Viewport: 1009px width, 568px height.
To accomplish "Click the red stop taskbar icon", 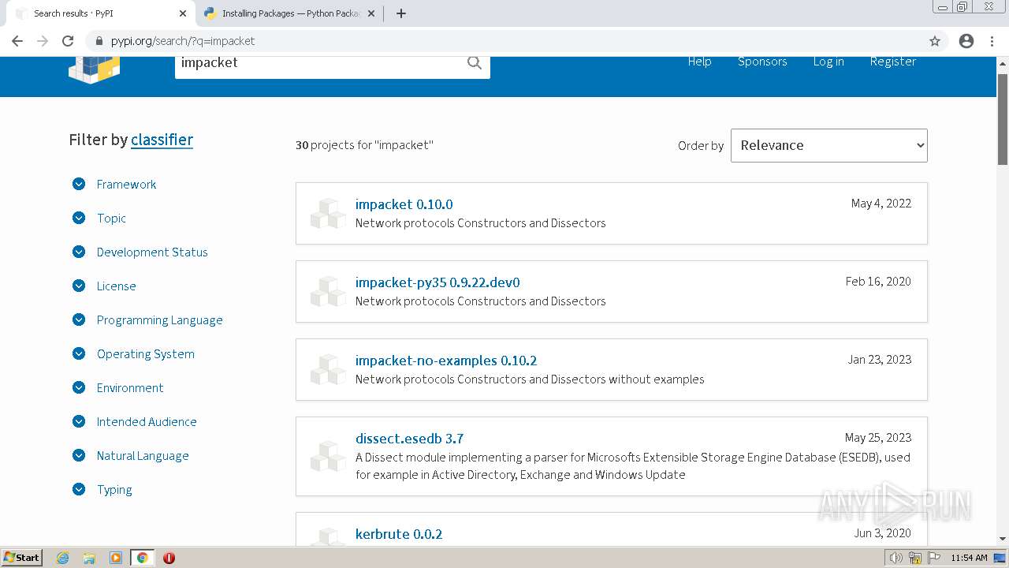I will (169, 558).
